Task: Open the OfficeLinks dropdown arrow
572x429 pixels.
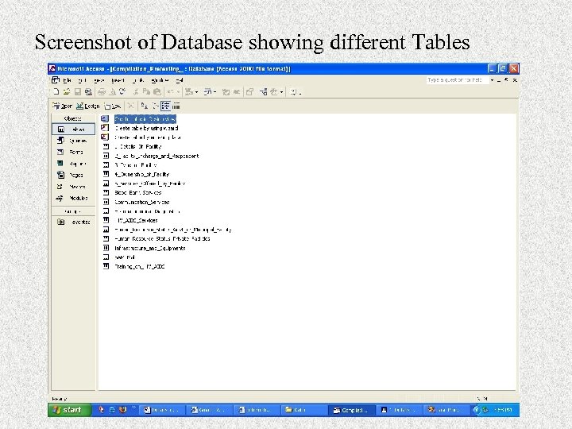Action: [196, 92]
